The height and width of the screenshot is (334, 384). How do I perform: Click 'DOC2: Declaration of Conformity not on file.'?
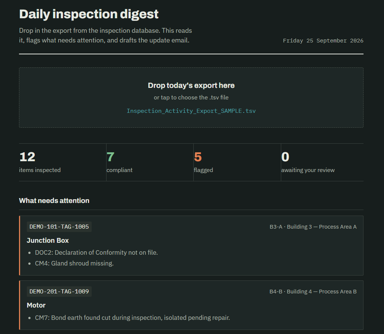coord(96,252)
